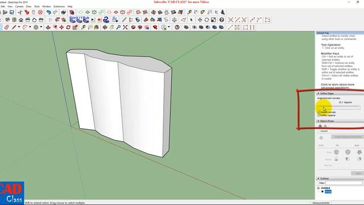Viewport: 364px width, 205px height.
Task: Open the Line tool dropdown arrow
Action: click(19, 27)
